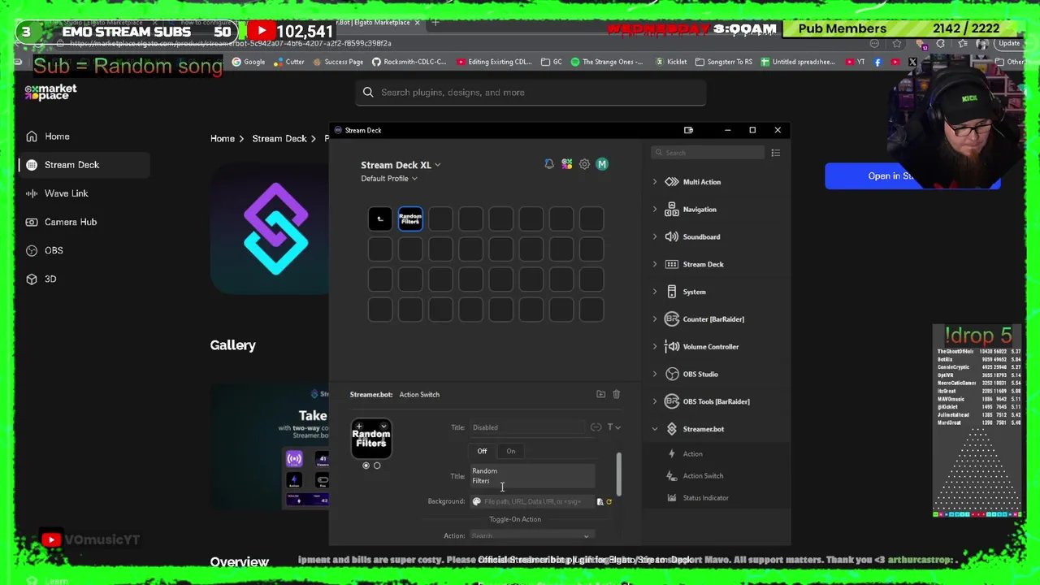Open Stream Deck in Marketplace sidebar

(84, 165)
